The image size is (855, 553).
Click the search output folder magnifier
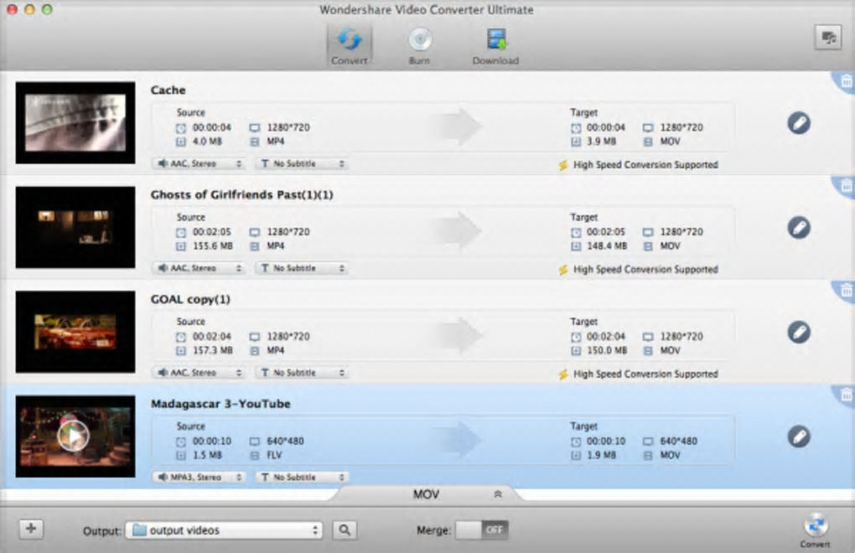[345, 530]
